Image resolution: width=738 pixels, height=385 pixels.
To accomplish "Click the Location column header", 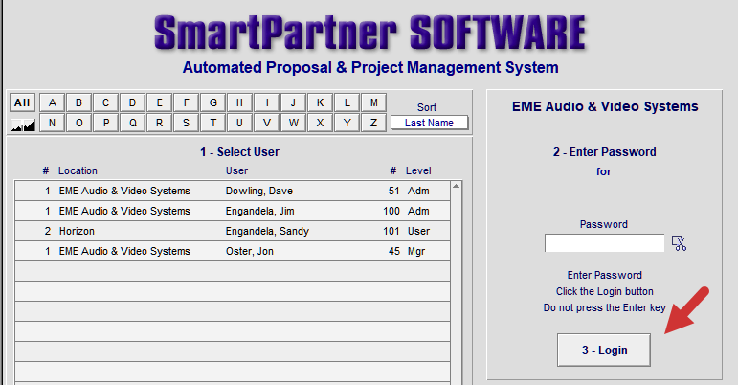I will tap(78, 170).
